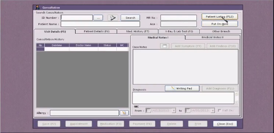Click the Close (Esc) button
The height and width of the screenshot is (133, 274).
pyautogui.click(x=225, y=124)
